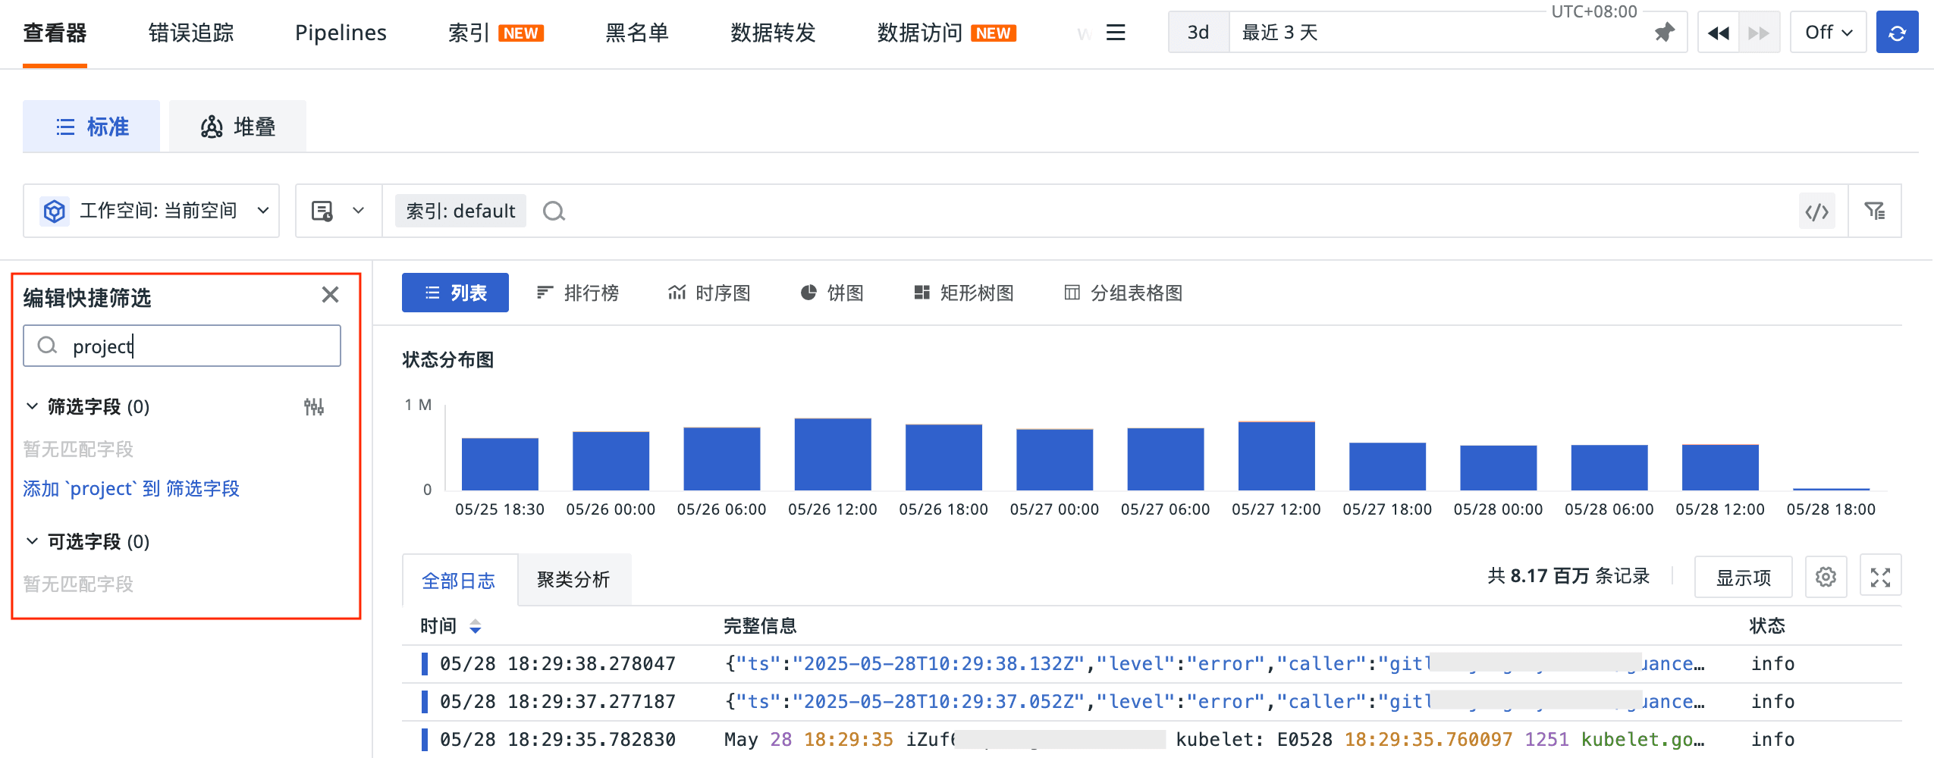Select 标准 view mode
1934x758 pixels.
92,127
